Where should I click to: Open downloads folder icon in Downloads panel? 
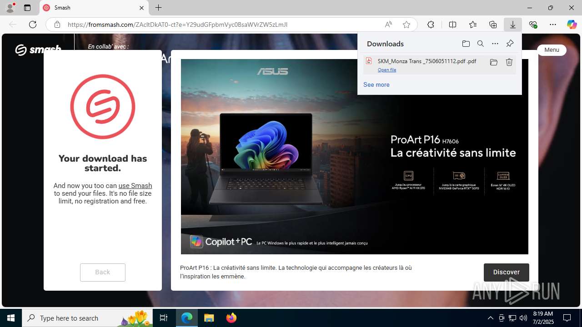(x=466, y=44)
